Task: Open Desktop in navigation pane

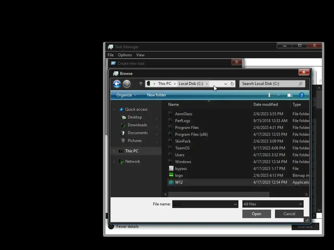Action: [x=135, y=117]
